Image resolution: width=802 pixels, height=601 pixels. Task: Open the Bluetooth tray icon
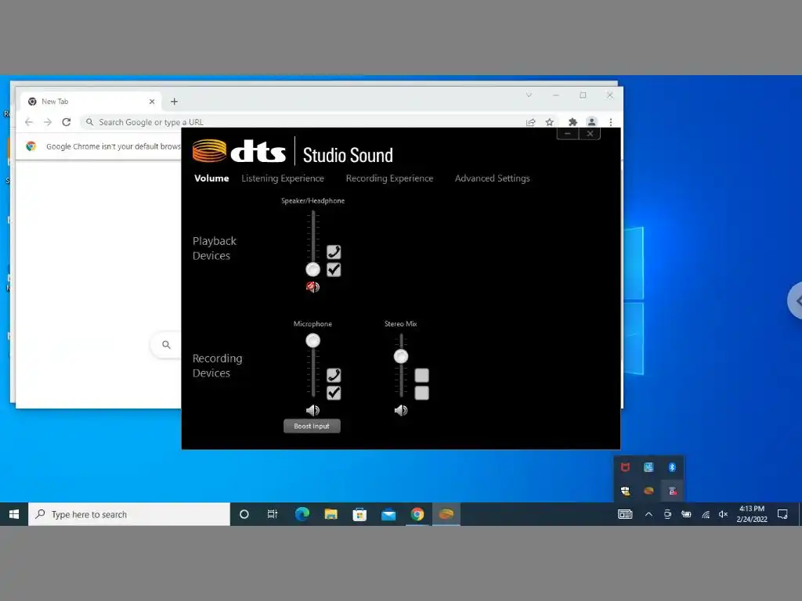pos(672,467)
